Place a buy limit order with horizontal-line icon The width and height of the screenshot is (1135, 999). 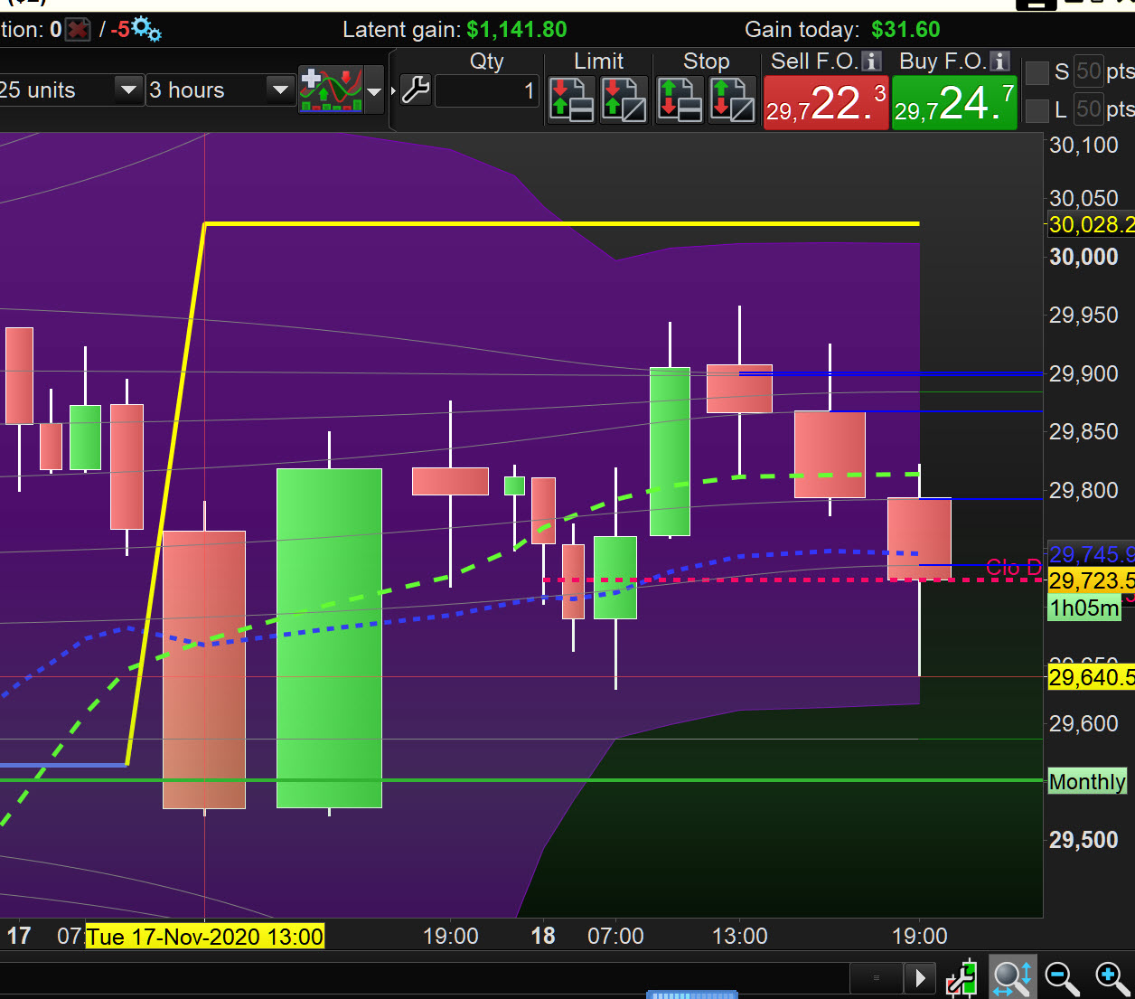pyautogui.click(x=571, y=99)
